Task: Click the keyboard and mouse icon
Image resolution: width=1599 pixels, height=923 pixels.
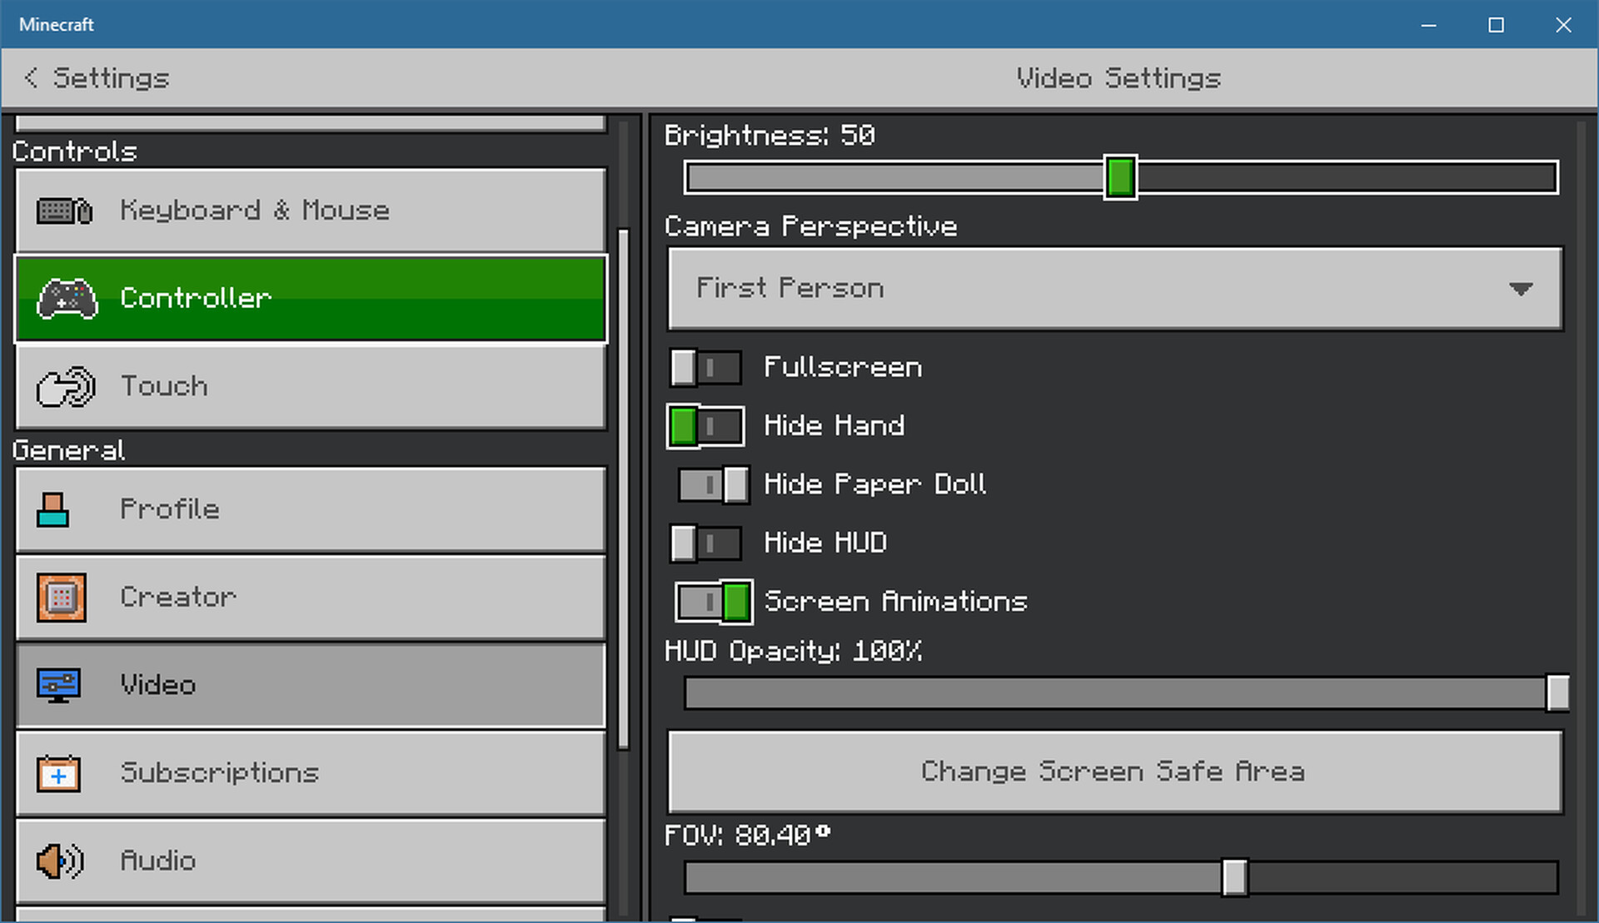Action: pos(64,211)
